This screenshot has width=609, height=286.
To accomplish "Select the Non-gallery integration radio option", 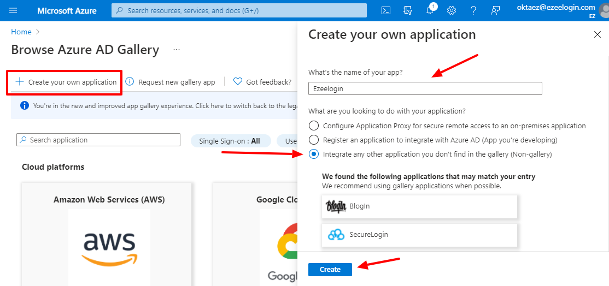I will pyautogui.click(x=313, y=154).
